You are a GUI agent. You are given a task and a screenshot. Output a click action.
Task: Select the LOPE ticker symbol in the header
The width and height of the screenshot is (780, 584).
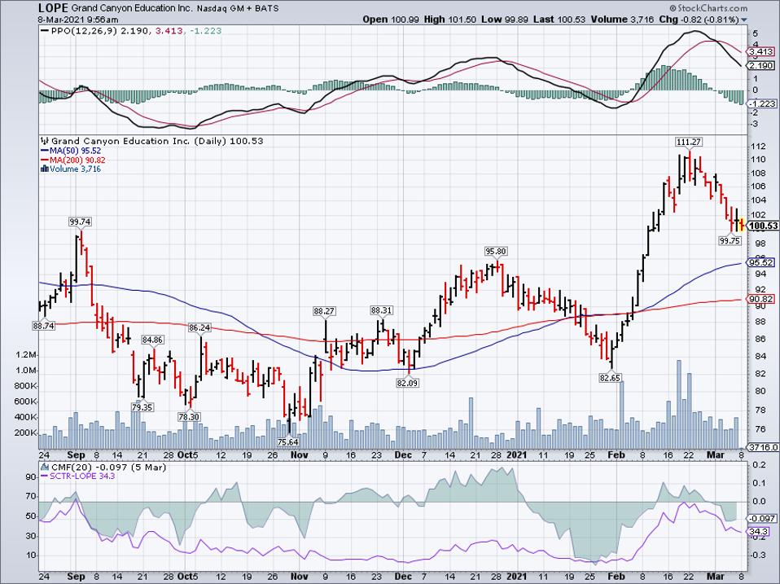point(53,8)
